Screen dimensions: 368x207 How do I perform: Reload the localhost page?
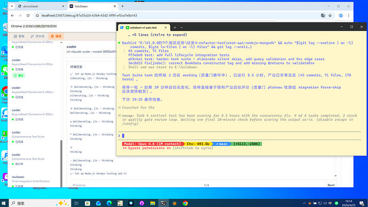click(28, 15)
